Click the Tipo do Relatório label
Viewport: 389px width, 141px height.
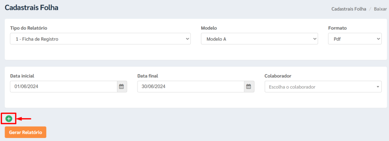29,28
